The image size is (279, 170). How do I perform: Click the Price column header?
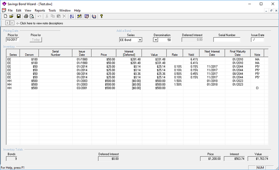pyautogui.click(x=104, y=53)
